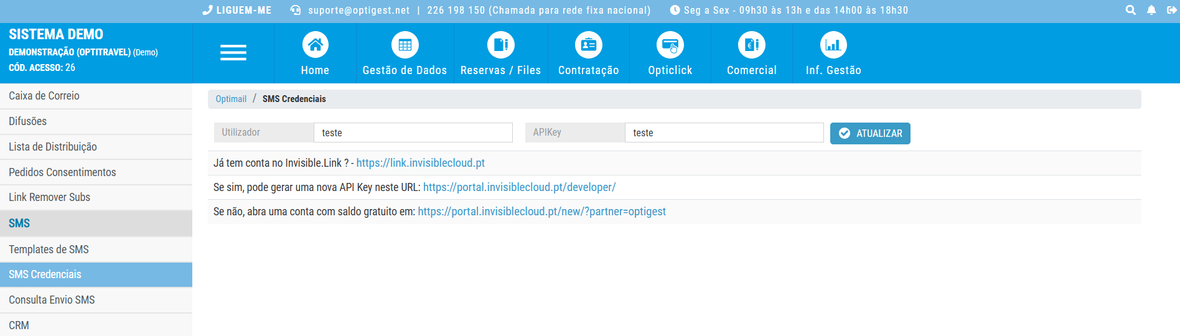Open the hamburger menu icon

pyautogui.click(x=233, y=53)
